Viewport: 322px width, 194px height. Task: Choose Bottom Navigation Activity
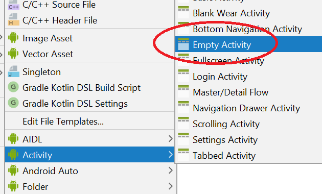coord(248,29)
